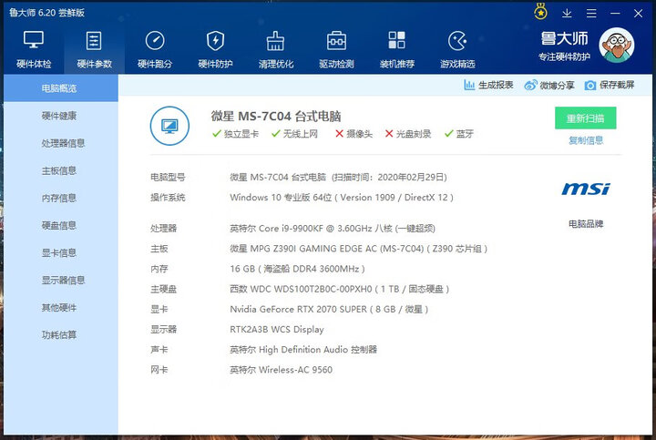
Task: Select 功耗估算 in sidebar
Action: coord(61,334)
